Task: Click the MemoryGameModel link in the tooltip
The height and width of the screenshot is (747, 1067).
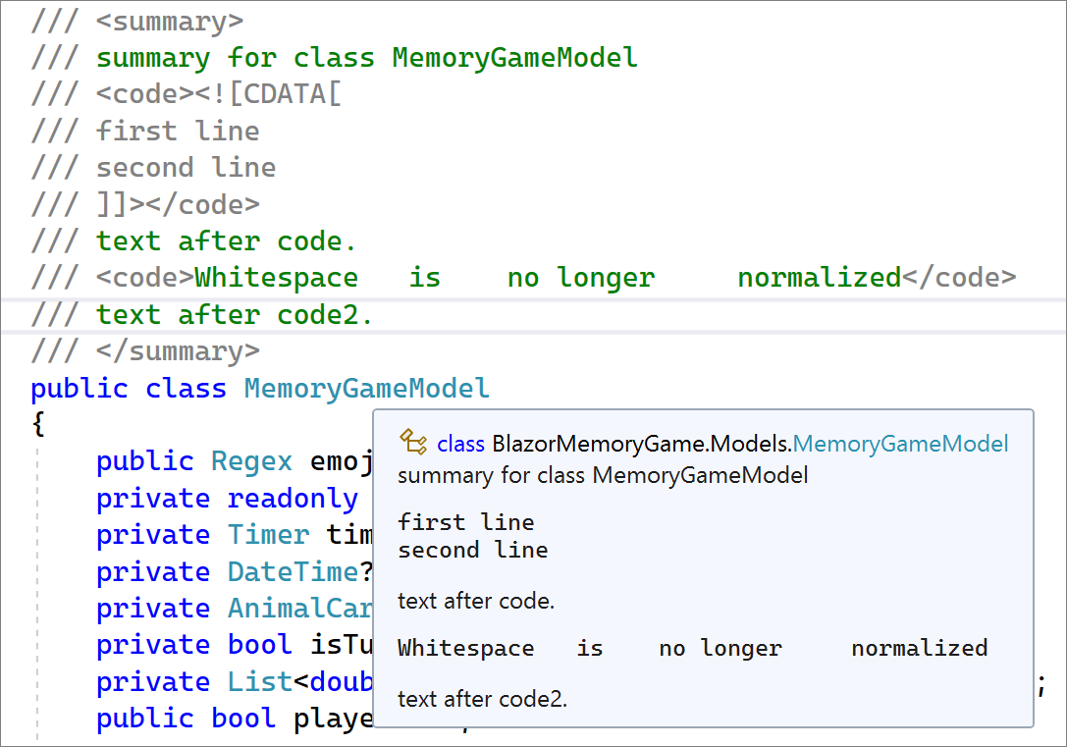Action: click(900, 444)
